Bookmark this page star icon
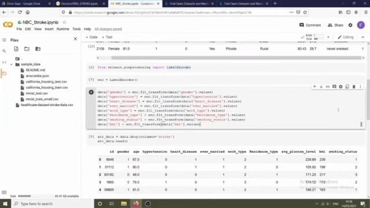This screenshot has height=208, width=370. point(305,12)
